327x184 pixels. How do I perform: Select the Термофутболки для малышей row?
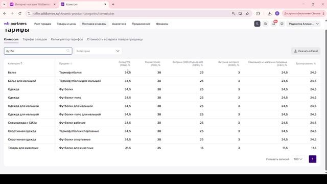pos(162,81)
